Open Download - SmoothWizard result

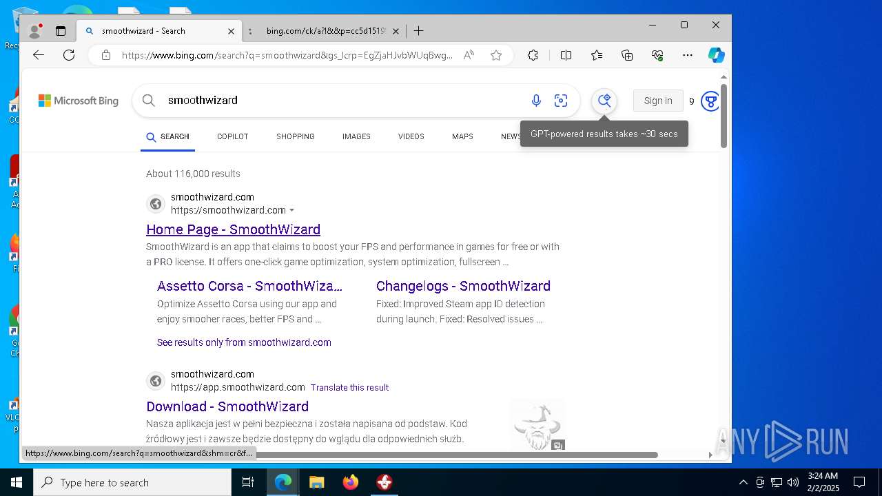pyautogui.click(x=227, y=406)
